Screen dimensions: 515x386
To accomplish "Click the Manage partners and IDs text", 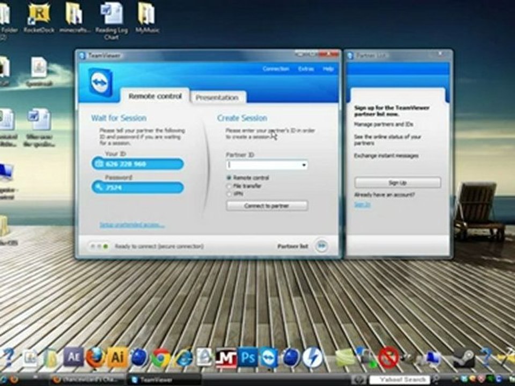I will [x=384, y=124].
